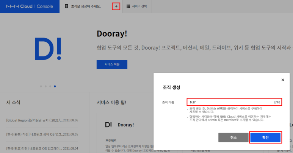
Task: Click the 조직 생성 dialog title
Action: point(171,87)
